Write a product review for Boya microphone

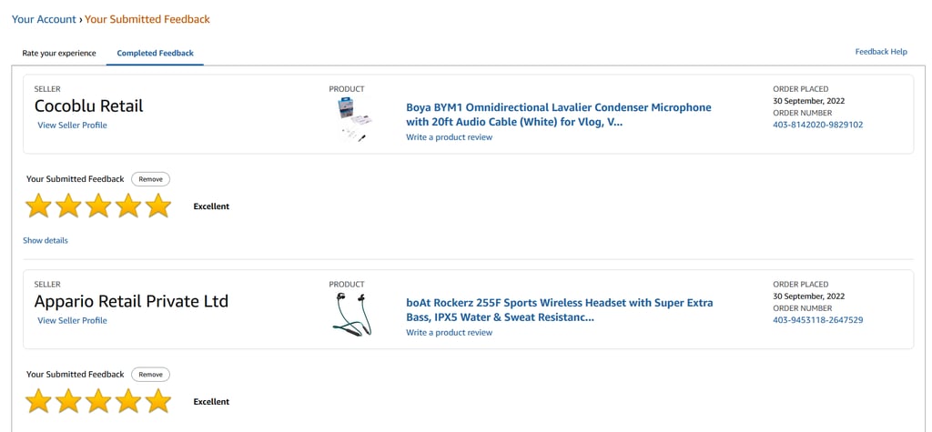click(449, 137)
